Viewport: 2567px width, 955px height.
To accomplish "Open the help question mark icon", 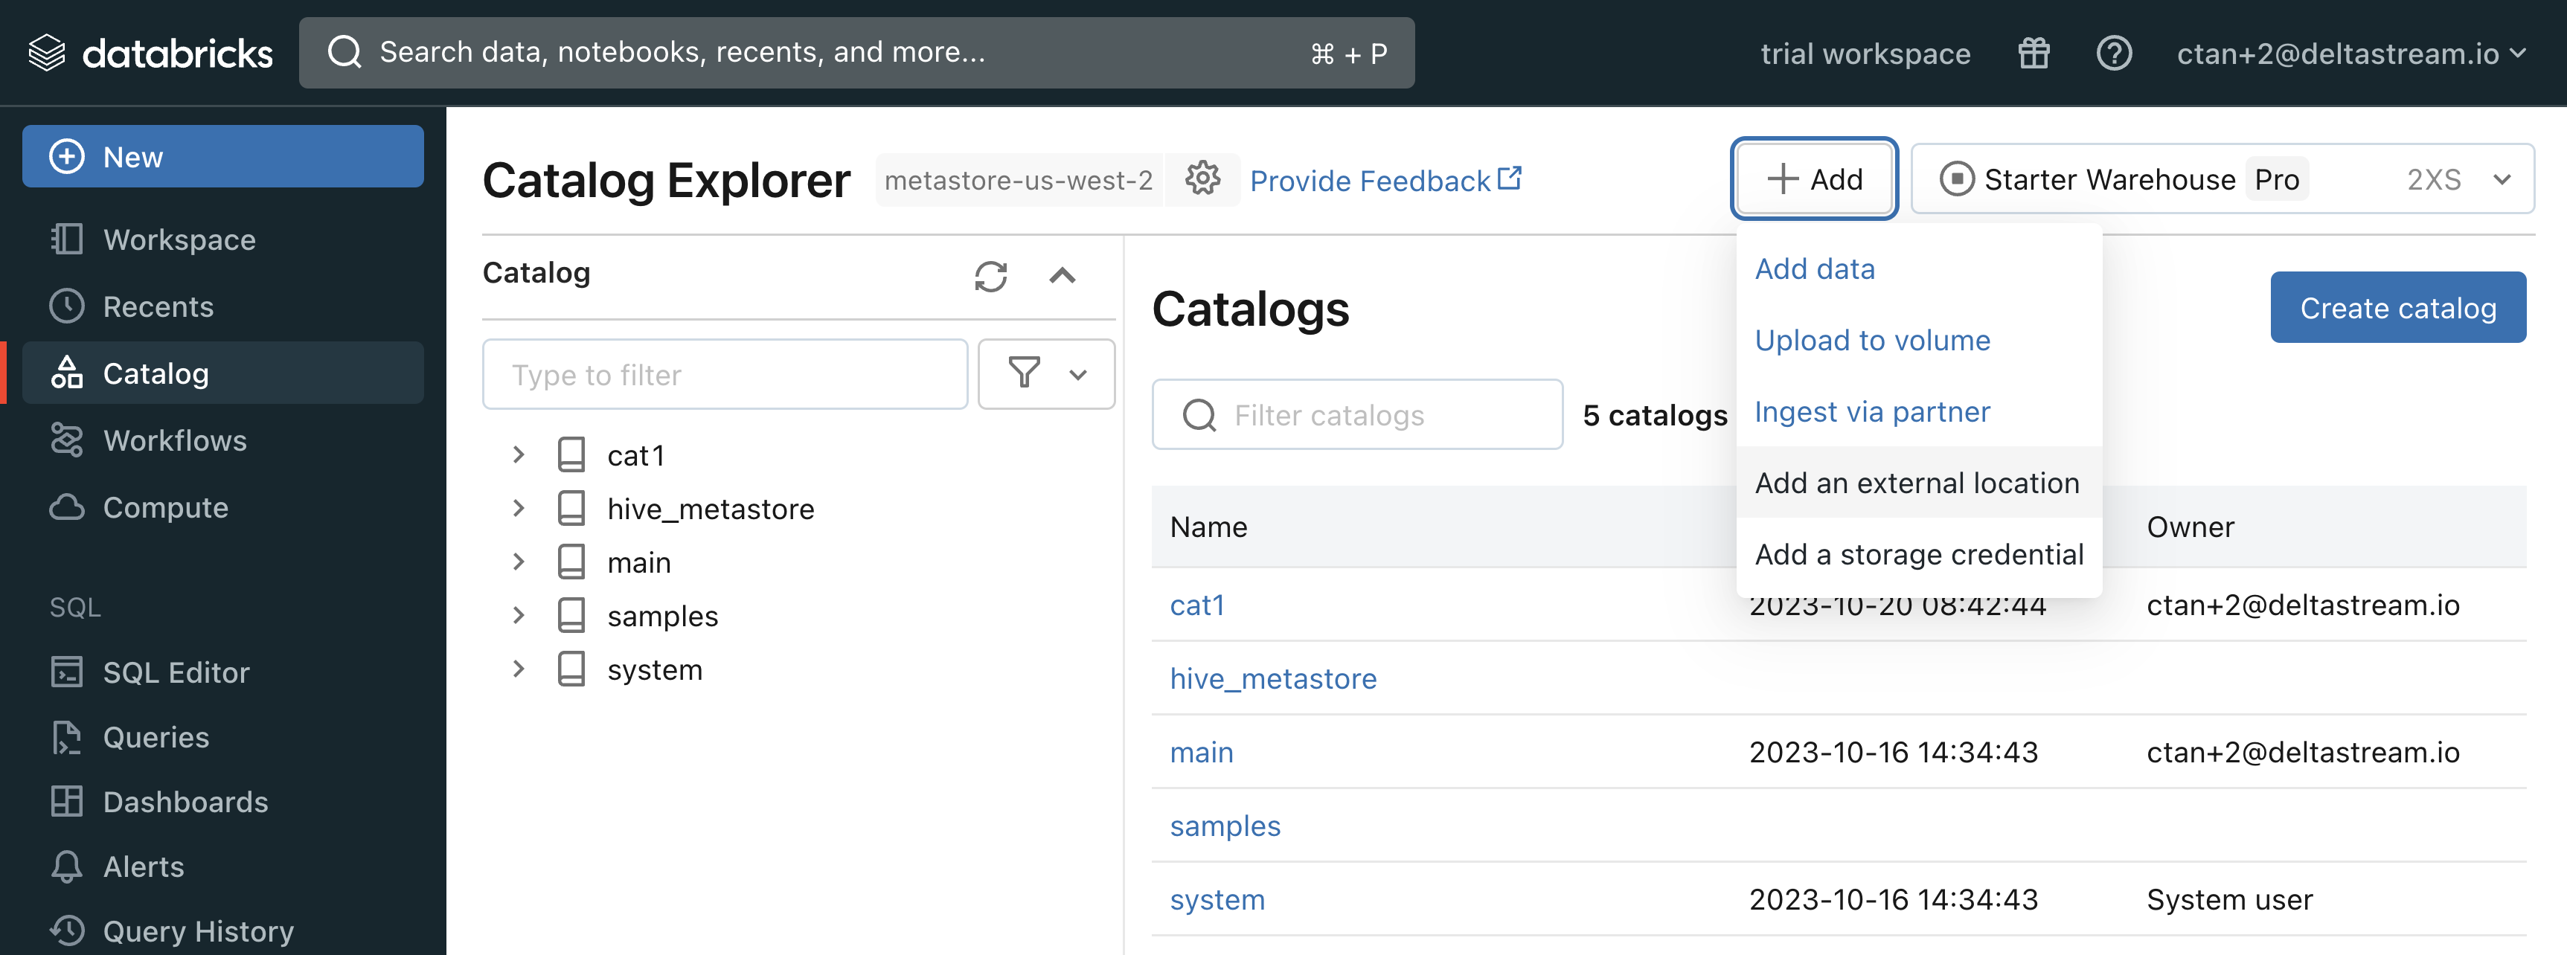I will click(2114, 53).
